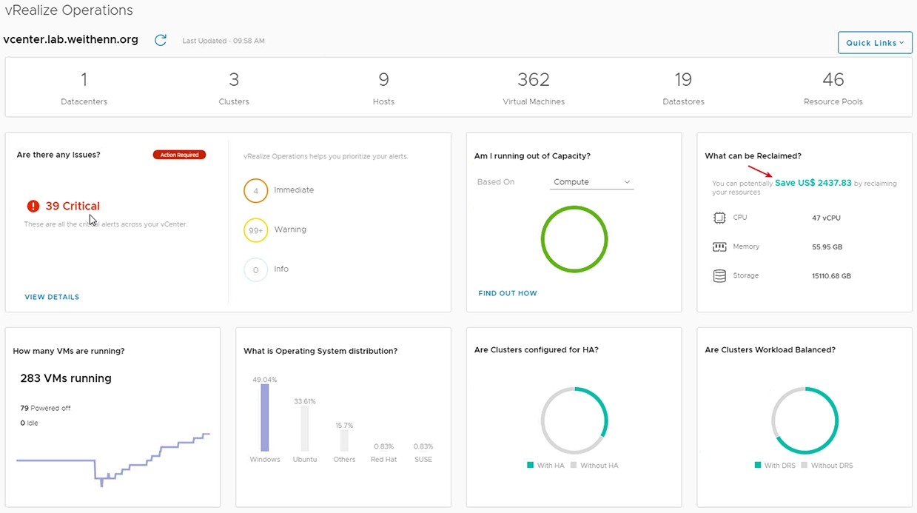
Task: Click the Immediate alerts label
Action: point(294,190)
